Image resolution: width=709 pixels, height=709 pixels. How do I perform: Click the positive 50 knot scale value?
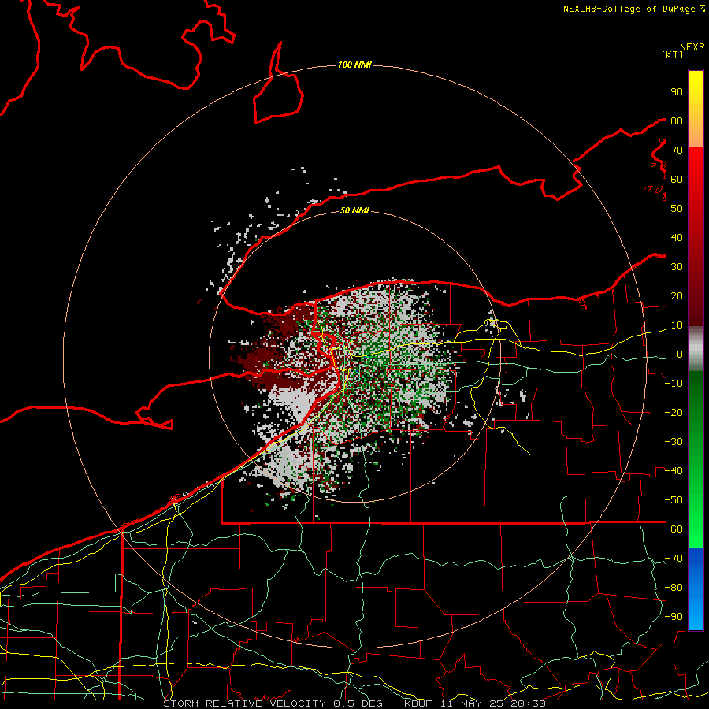click(x=677, y=209)
